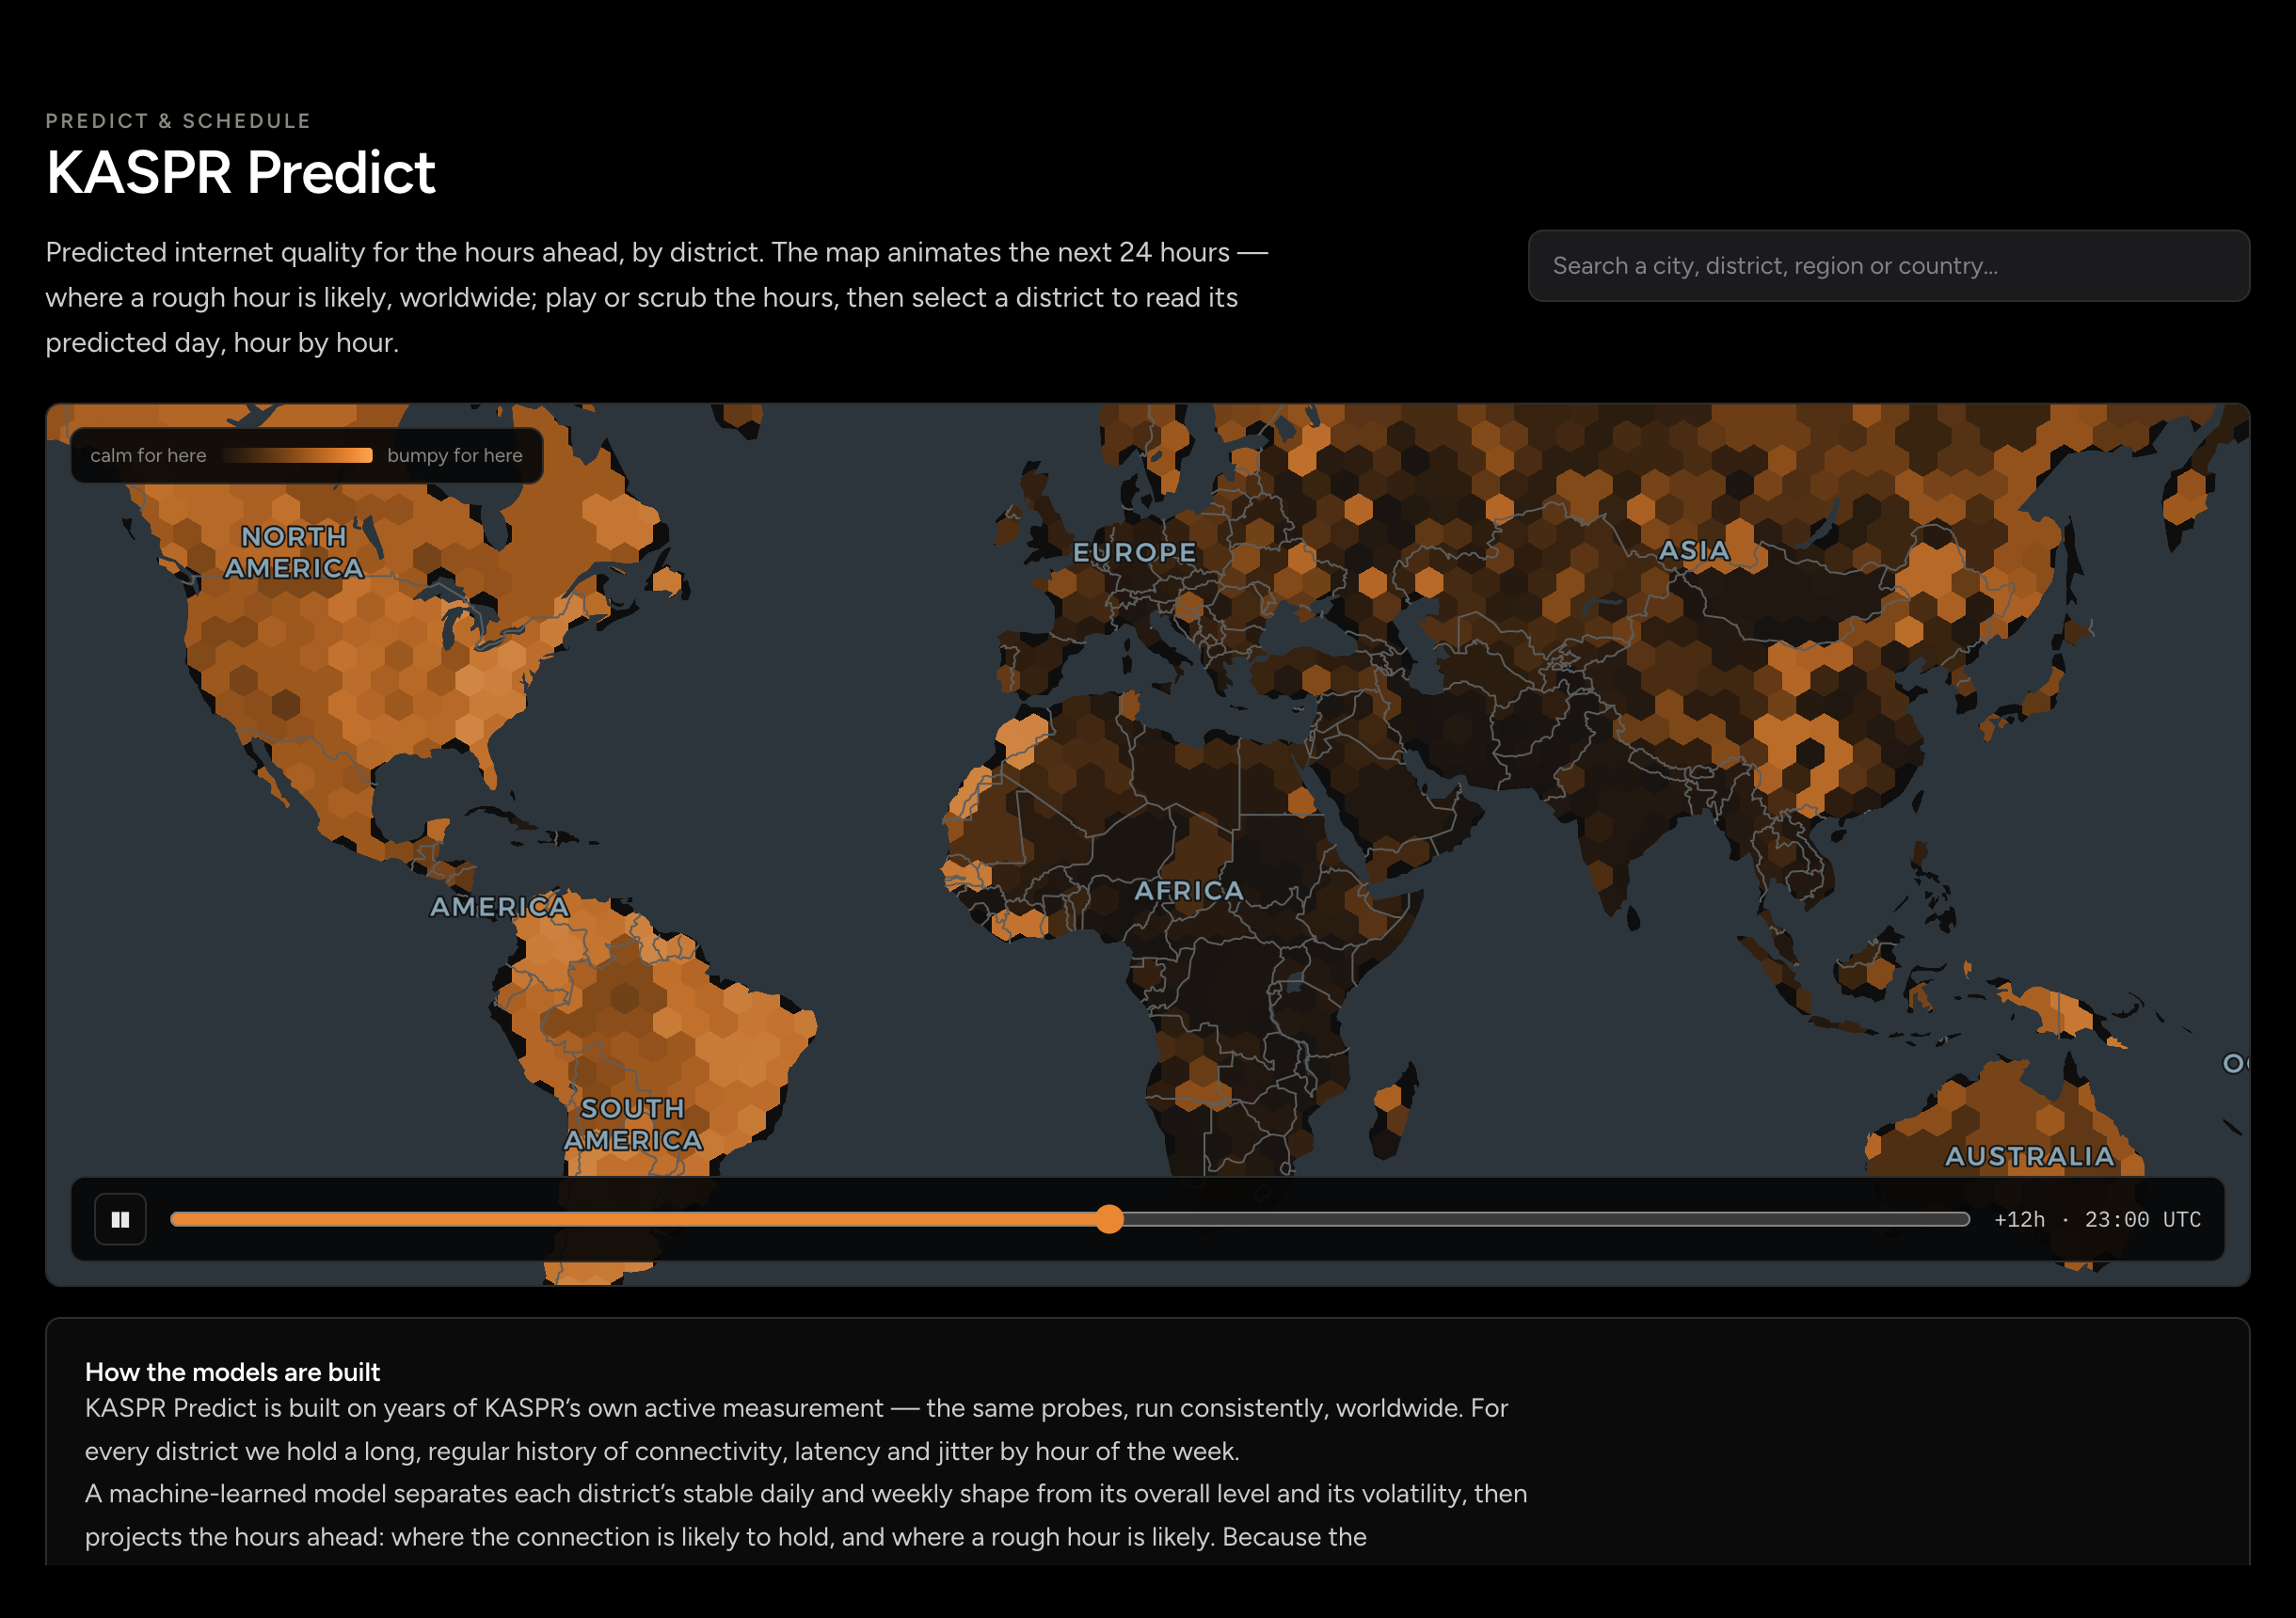2296x1618 pixels.
Task: Click the orange timeline slider handle
Action: coord(1109,1219)
